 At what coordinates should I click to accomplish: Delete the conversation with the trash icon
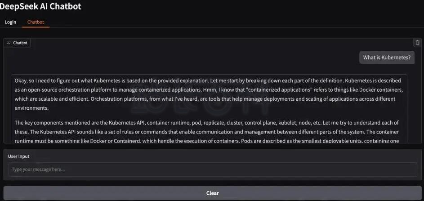(x=418, y=42)
